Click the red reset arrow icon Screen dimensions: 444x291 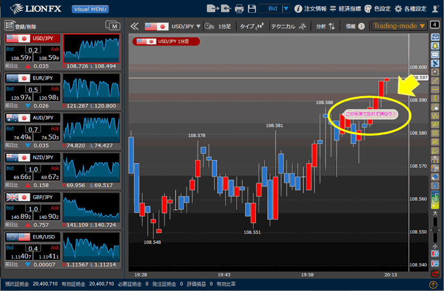coord(435,273)
